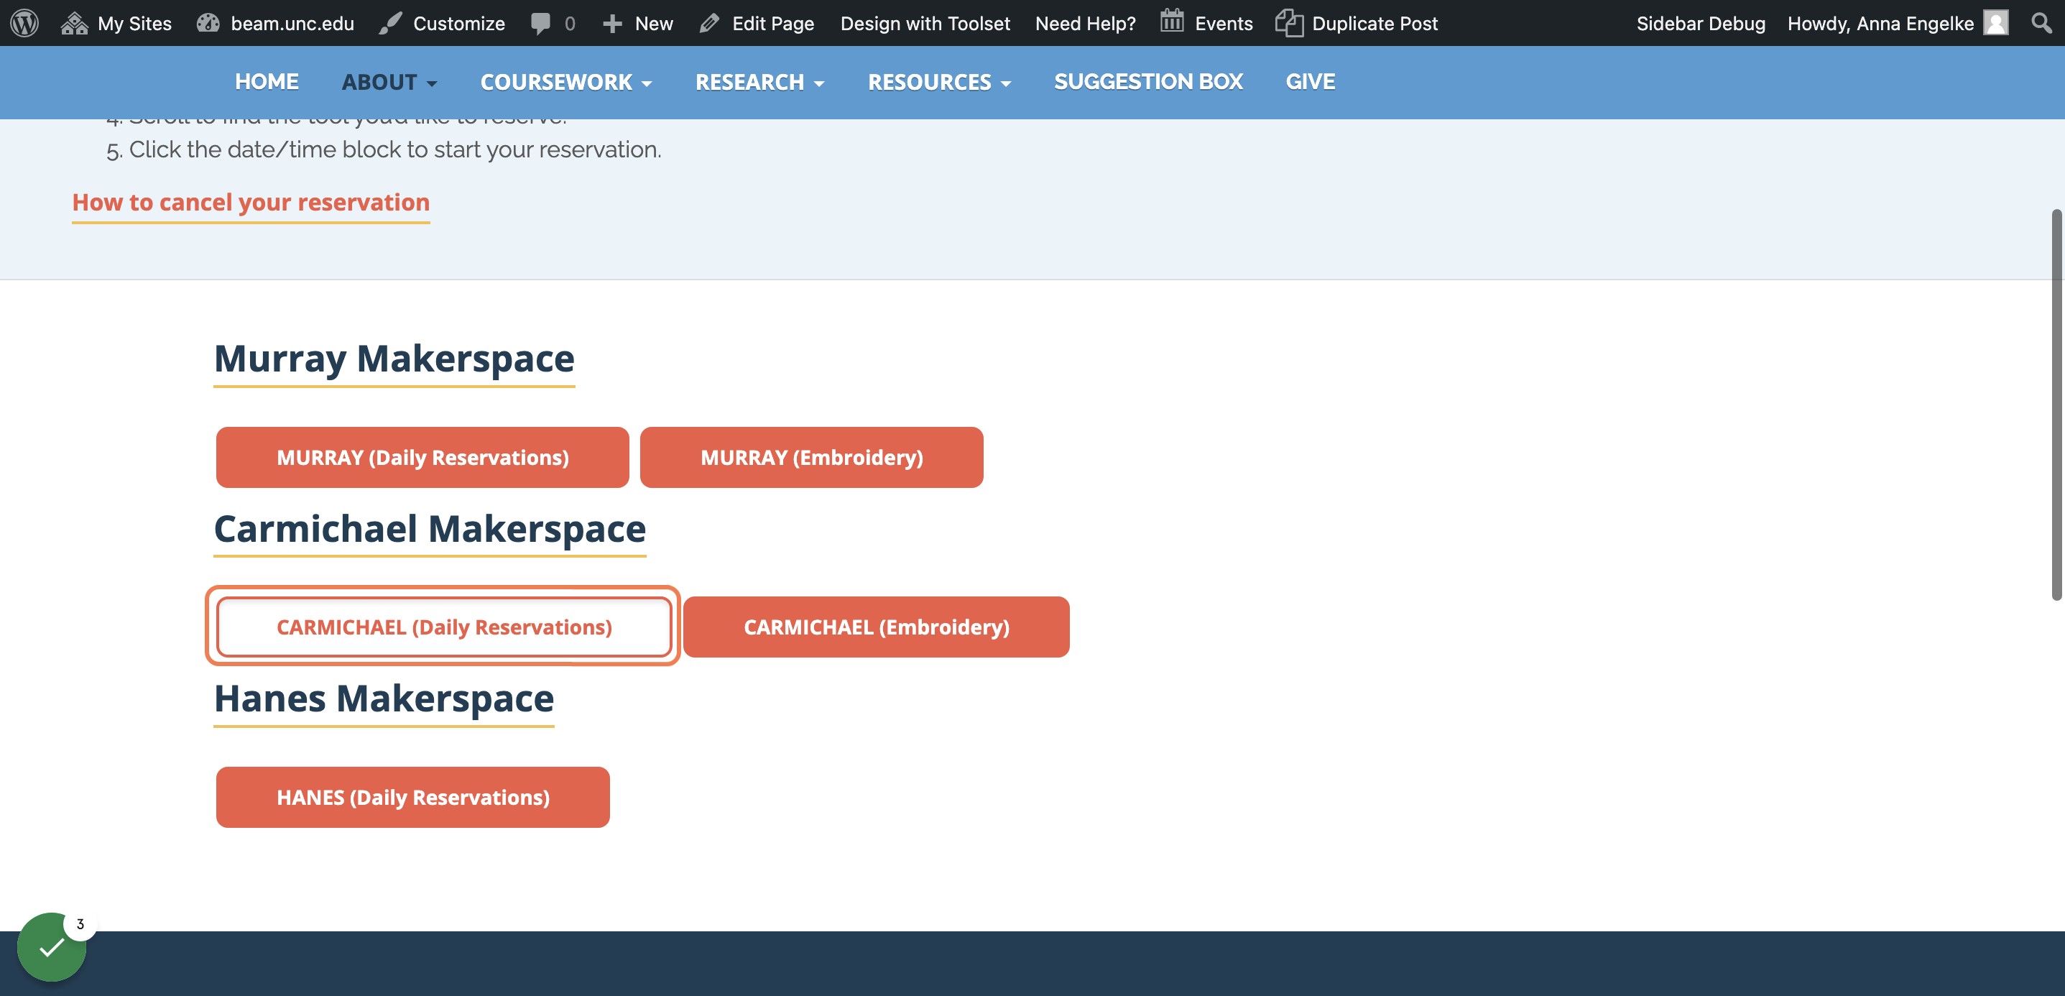Click the Murray Makerspace heading
Screen dimensions: 2065x996
click(394, 359)
